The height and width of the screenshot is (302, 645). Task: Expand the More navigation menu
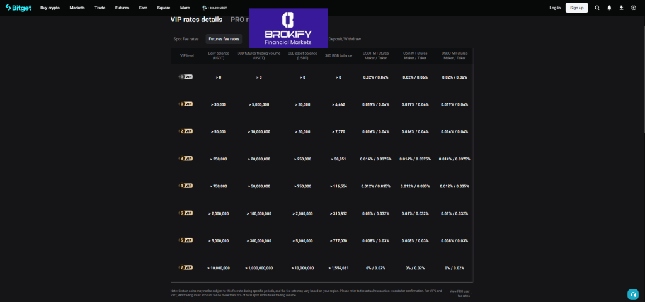pyautogui.click(x=185, y=8)
